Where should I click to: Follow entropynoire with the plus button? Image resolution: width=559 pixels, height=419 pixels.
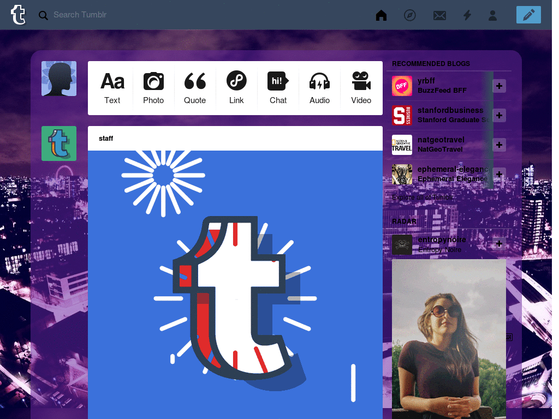pos(499,244)
